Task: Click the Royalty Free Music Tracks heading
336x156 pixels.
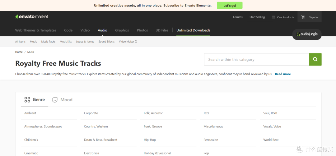Action: pyautogui.click(x=58, y=63)
